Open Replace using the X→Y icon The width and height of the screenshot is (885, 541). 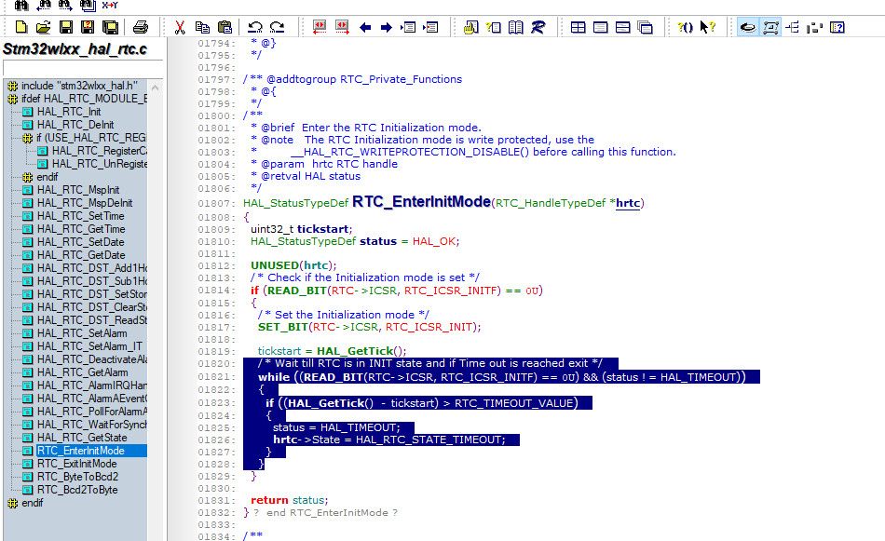[110, 5]
